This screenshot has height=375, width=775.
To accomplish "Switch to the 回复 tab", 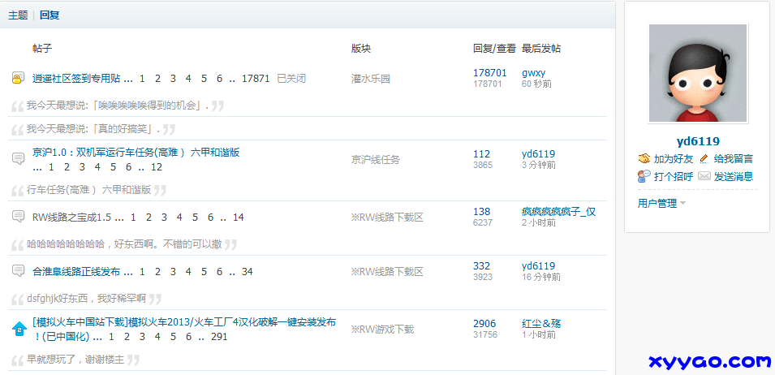I will [x=50, y=15].
